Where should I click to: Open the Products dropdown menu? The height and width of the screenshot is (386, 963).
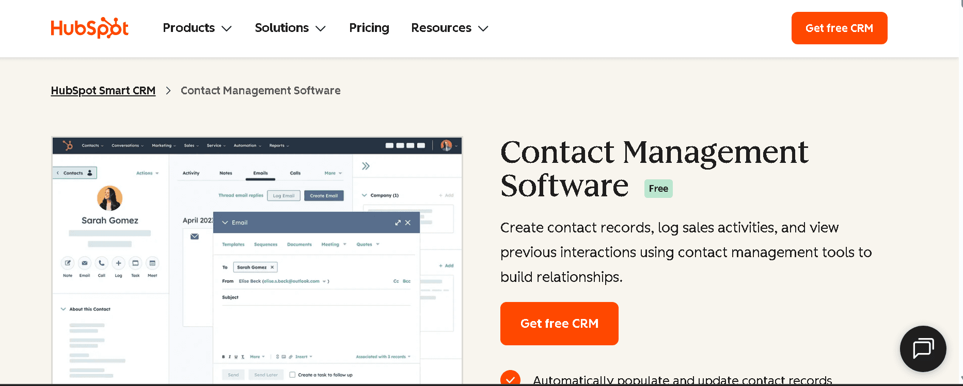197,28
